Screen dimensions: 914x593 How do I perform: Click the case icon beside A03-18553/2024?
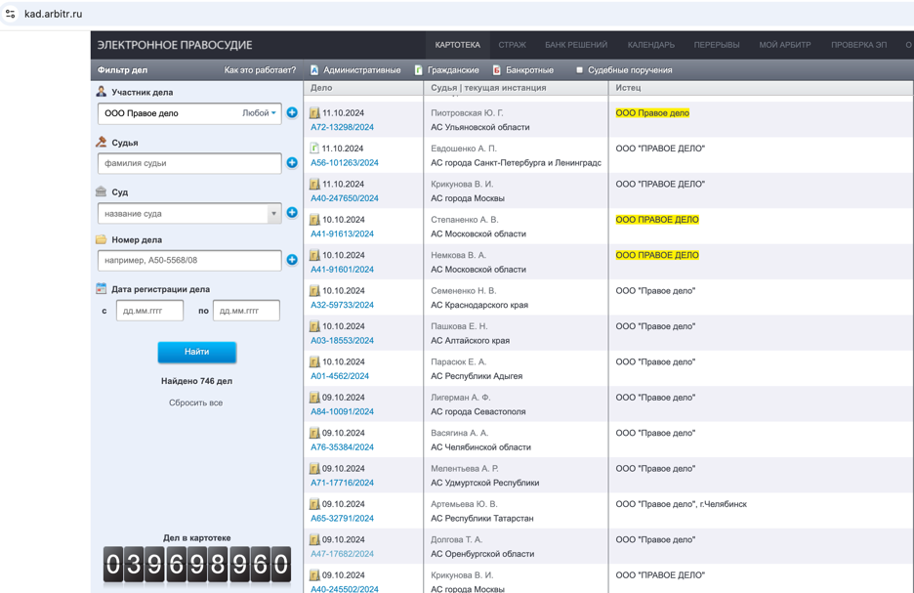click(314, 326)
